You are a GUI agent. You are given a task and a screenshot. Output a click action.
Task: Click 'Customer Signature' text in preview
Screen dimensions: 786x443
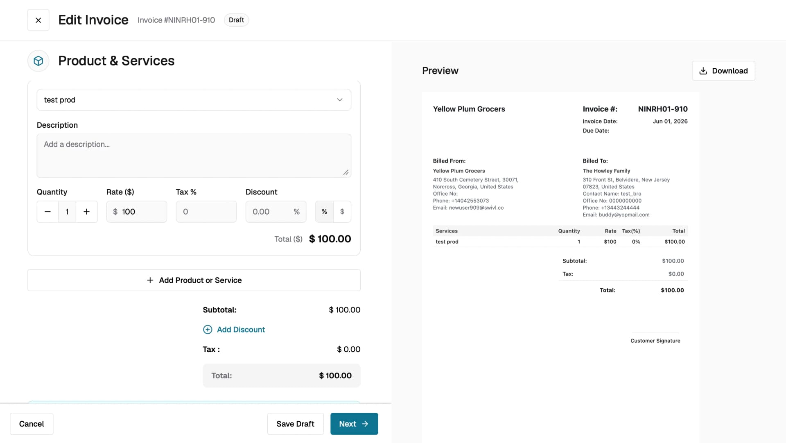point(655,341)
